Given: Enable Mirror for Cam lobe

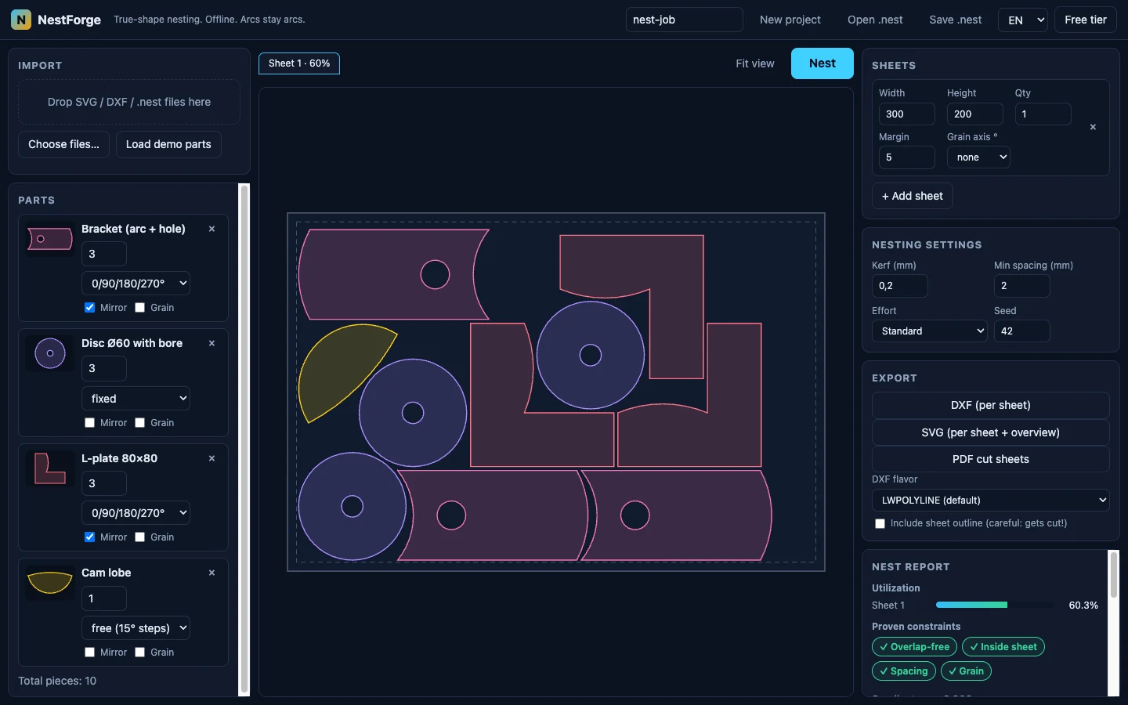Looking at the screenshot, I should (x=89, y=653).
